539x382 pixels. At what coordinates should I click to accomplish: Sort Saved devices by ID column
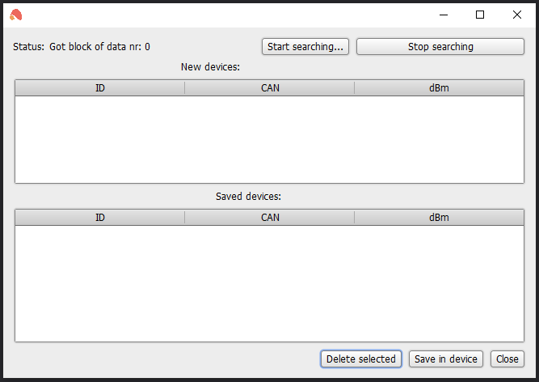point(100,218)
